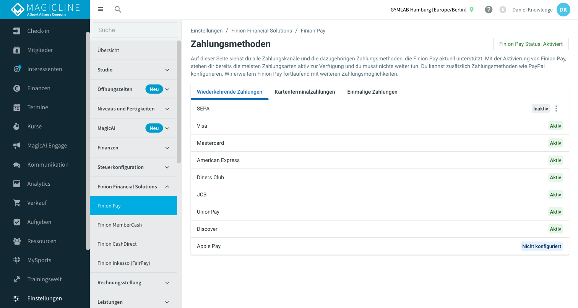Click the Mastercard payment method row
578x308 pixels.
(x=380, y=143)
